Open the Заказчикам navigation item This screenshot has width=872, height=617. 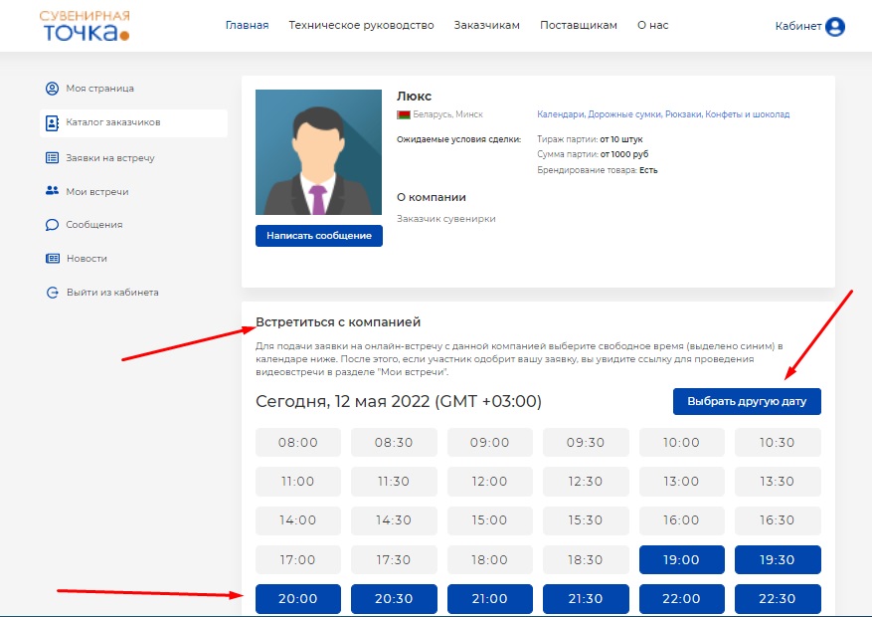click(x=486, y=26)
